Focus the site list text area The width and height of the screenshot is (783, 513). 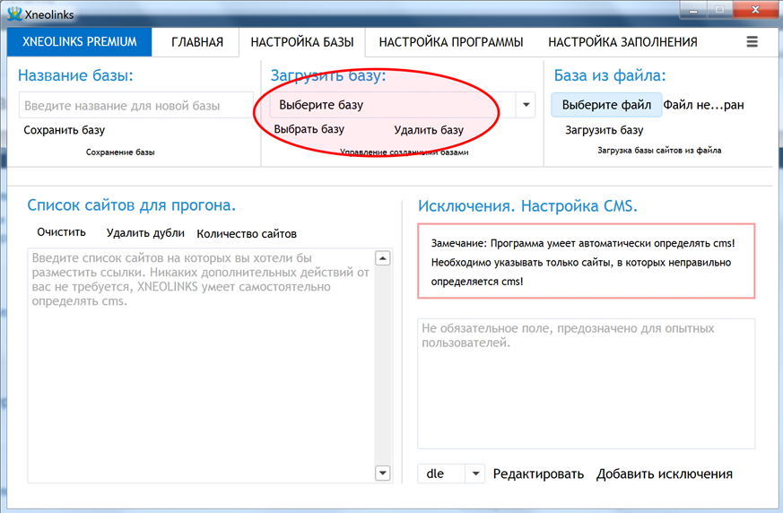201,366
